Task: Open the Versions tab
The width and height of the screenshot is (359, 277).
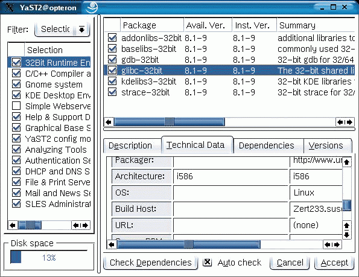Action: [328, 145]
